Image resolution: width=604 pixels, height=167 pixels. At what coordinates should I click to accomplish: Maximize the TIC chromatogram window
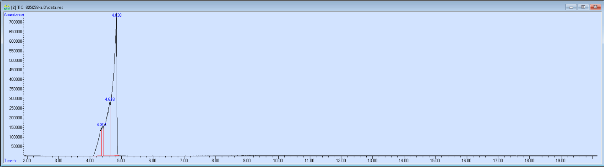point(583,7)
